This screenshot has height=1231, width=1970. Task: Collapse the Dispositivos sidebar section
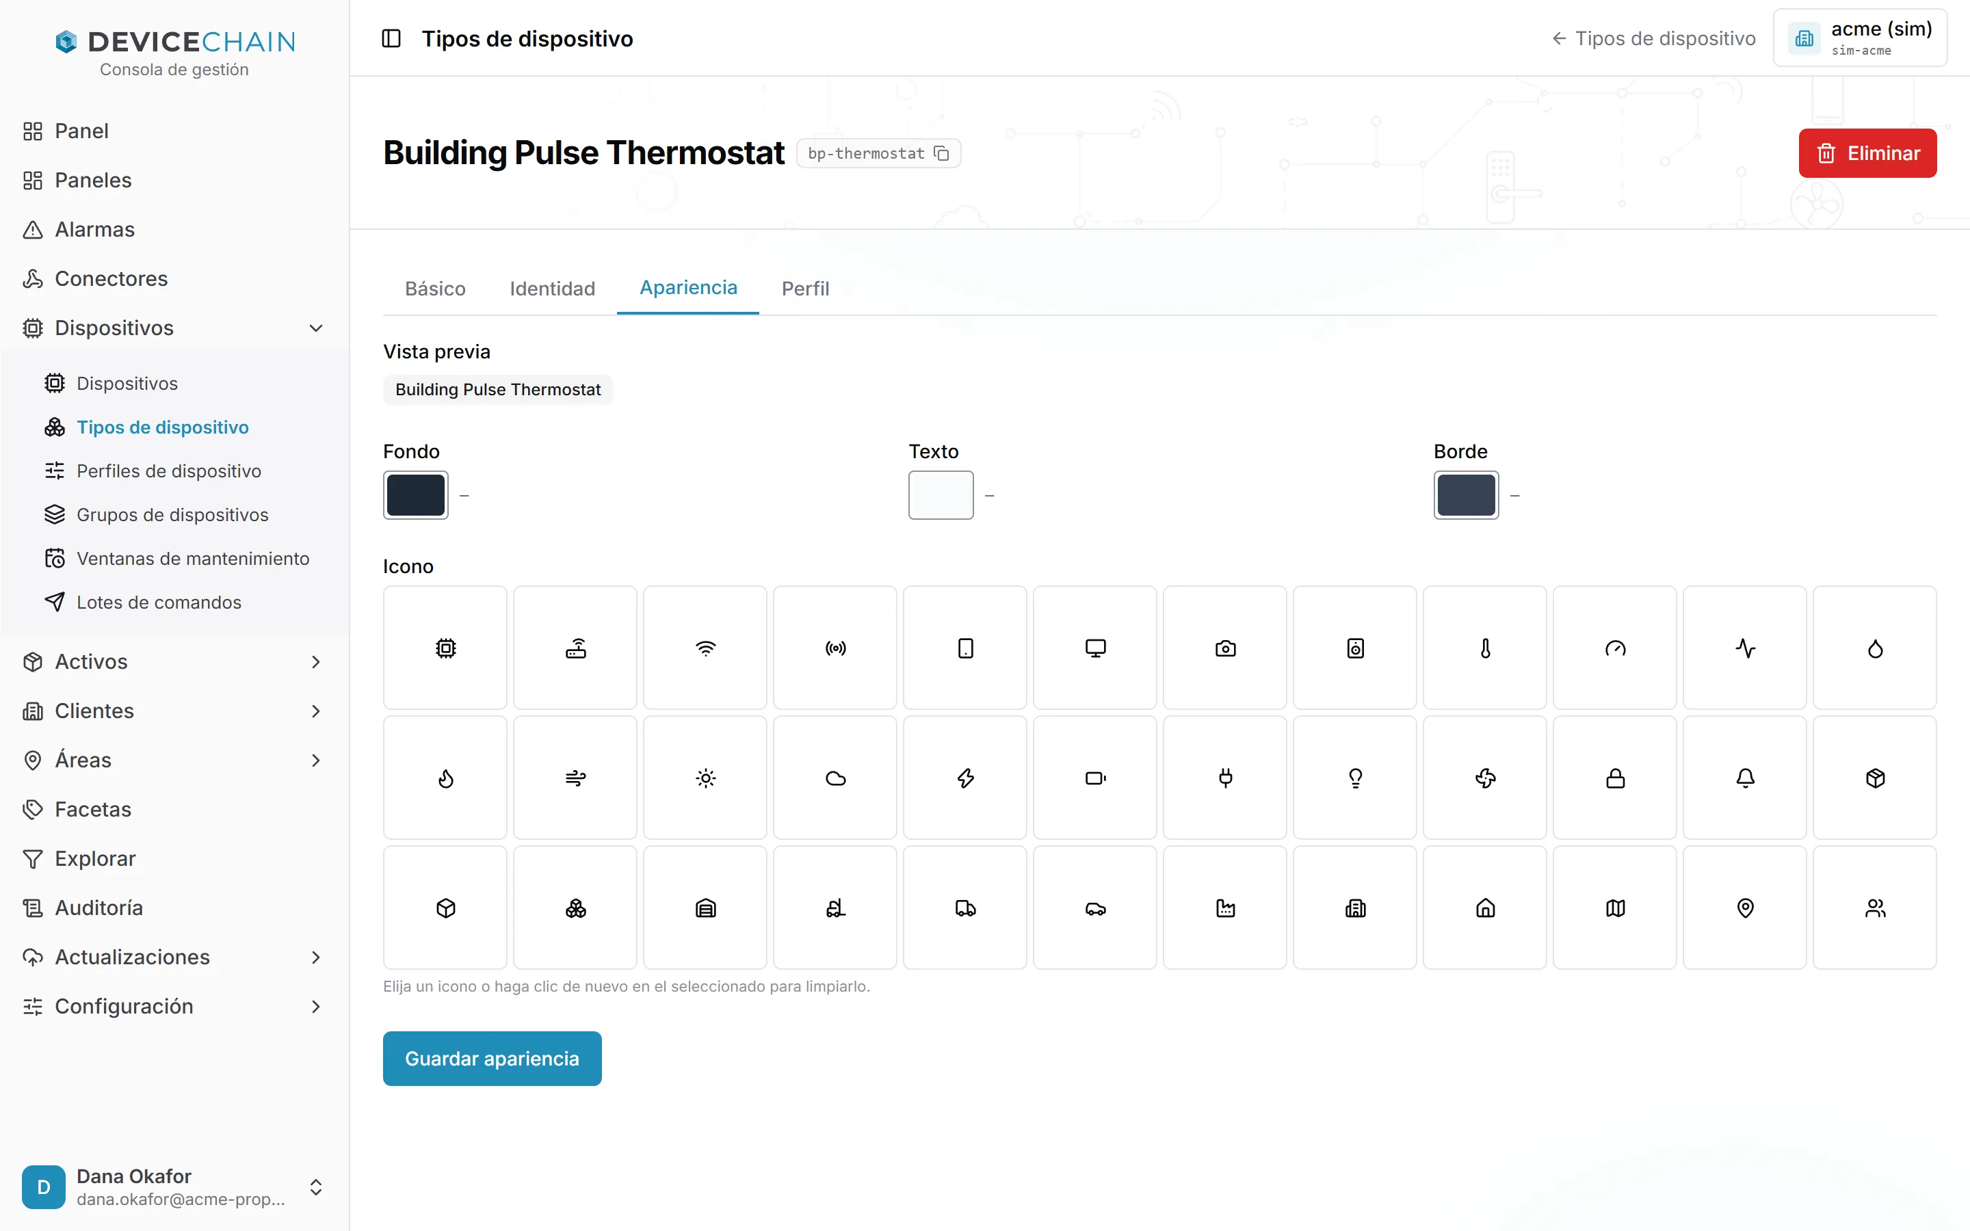click(x=173, y=328)
